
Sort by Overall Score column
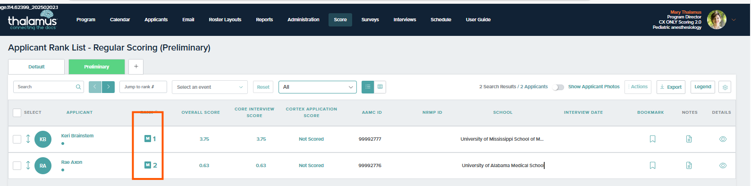[x=201, y=112]
